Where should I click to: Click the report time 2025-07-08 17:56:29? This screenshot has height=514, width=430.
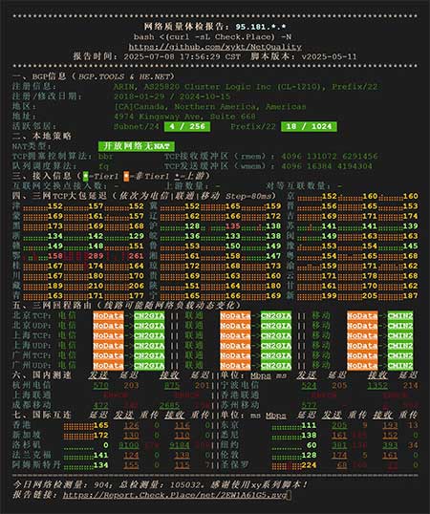(x=172, y=56)
